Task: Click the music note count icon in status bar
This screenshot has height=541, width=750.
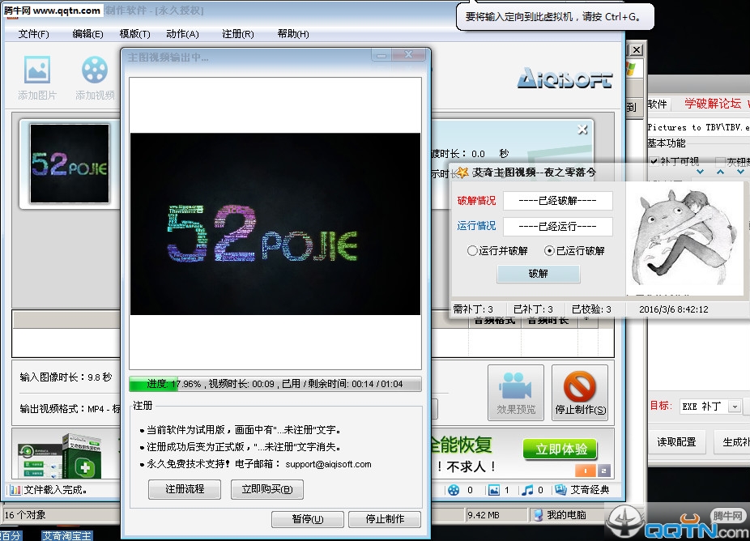Action: pos(527,490)
